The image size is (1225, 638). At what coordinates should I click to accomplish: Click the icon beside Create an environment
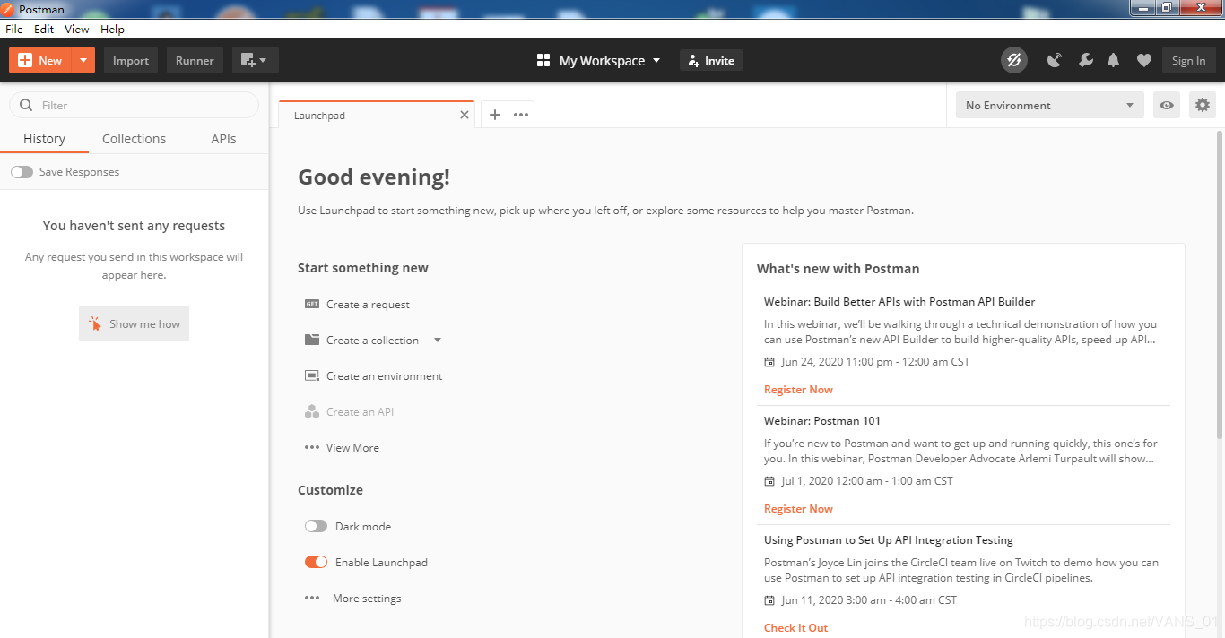pyautogui.click(x=312, y=375)
